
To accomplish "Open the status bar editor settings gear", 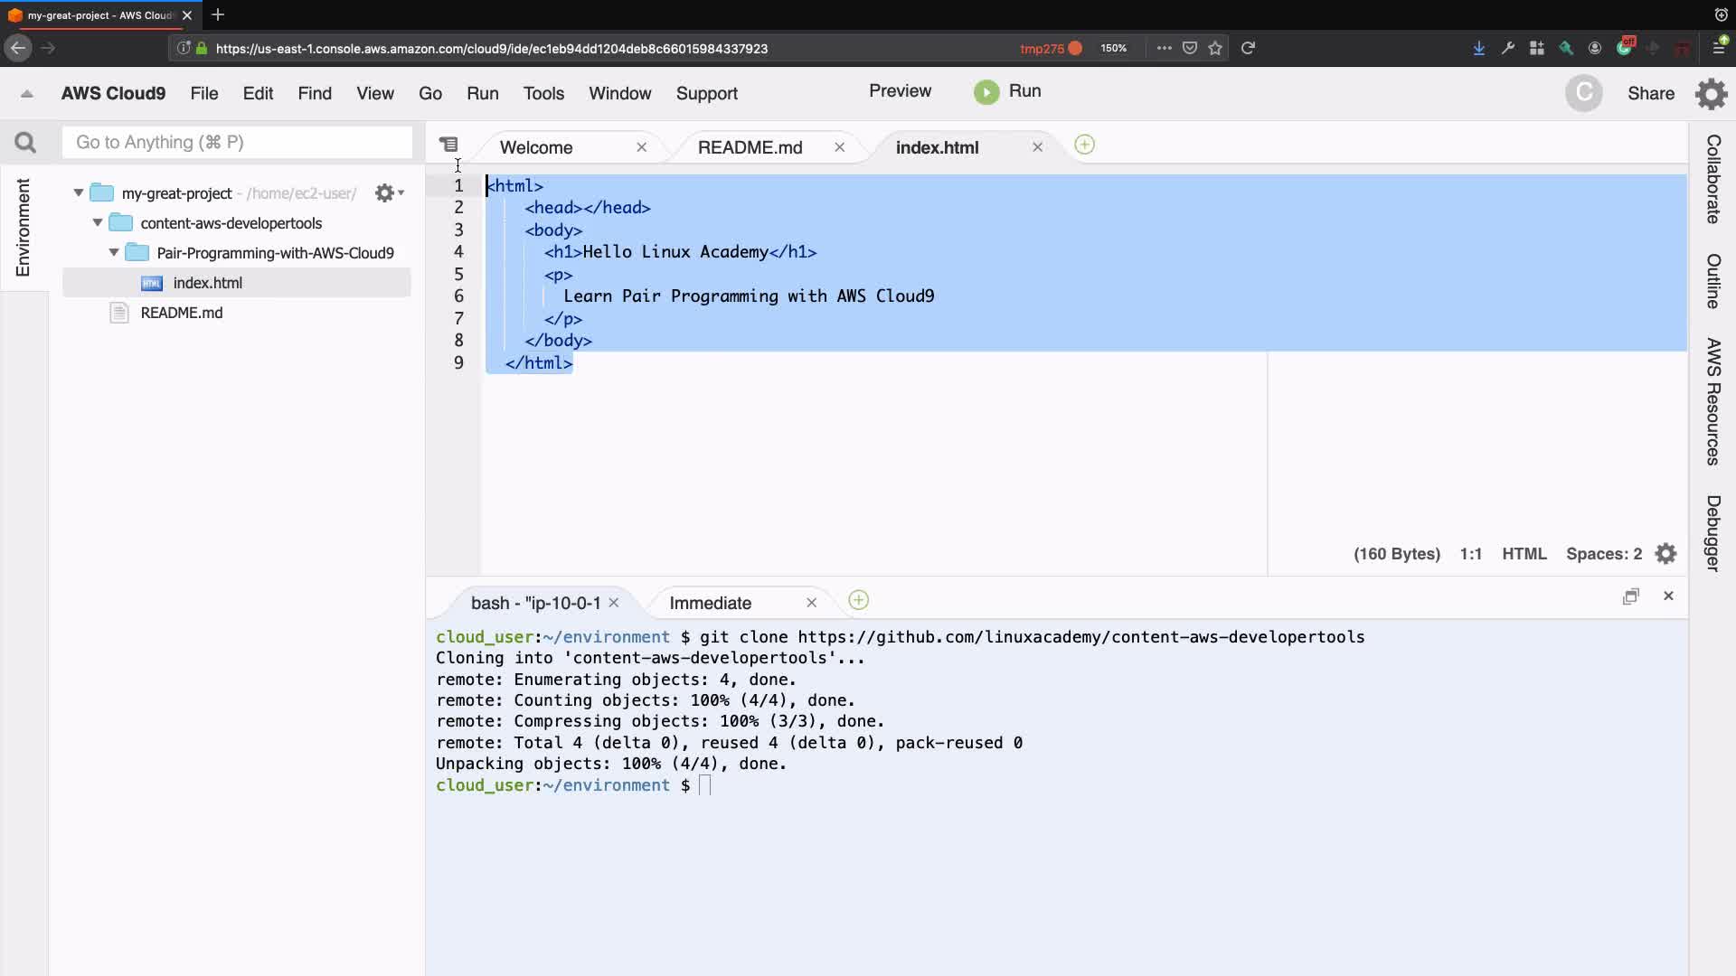I will click(x=1665, y=554).
